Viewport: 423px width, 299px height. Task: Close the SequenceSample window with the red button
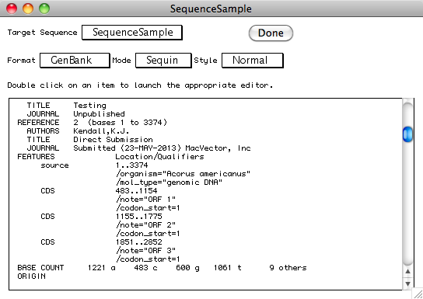click(12, 9)
